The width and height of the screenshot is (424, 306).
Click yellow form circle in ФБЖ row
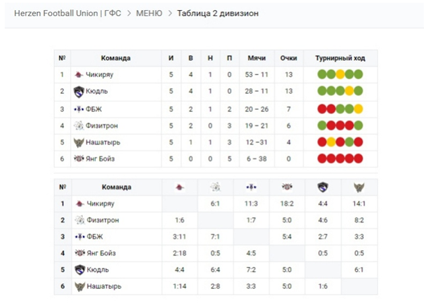[359, 109]
